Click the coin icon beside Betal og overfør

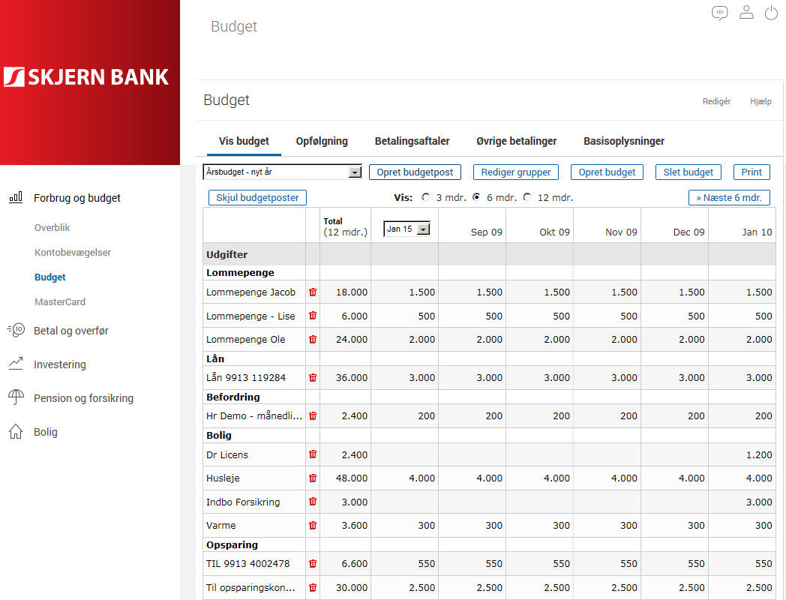tap(16, 330)
